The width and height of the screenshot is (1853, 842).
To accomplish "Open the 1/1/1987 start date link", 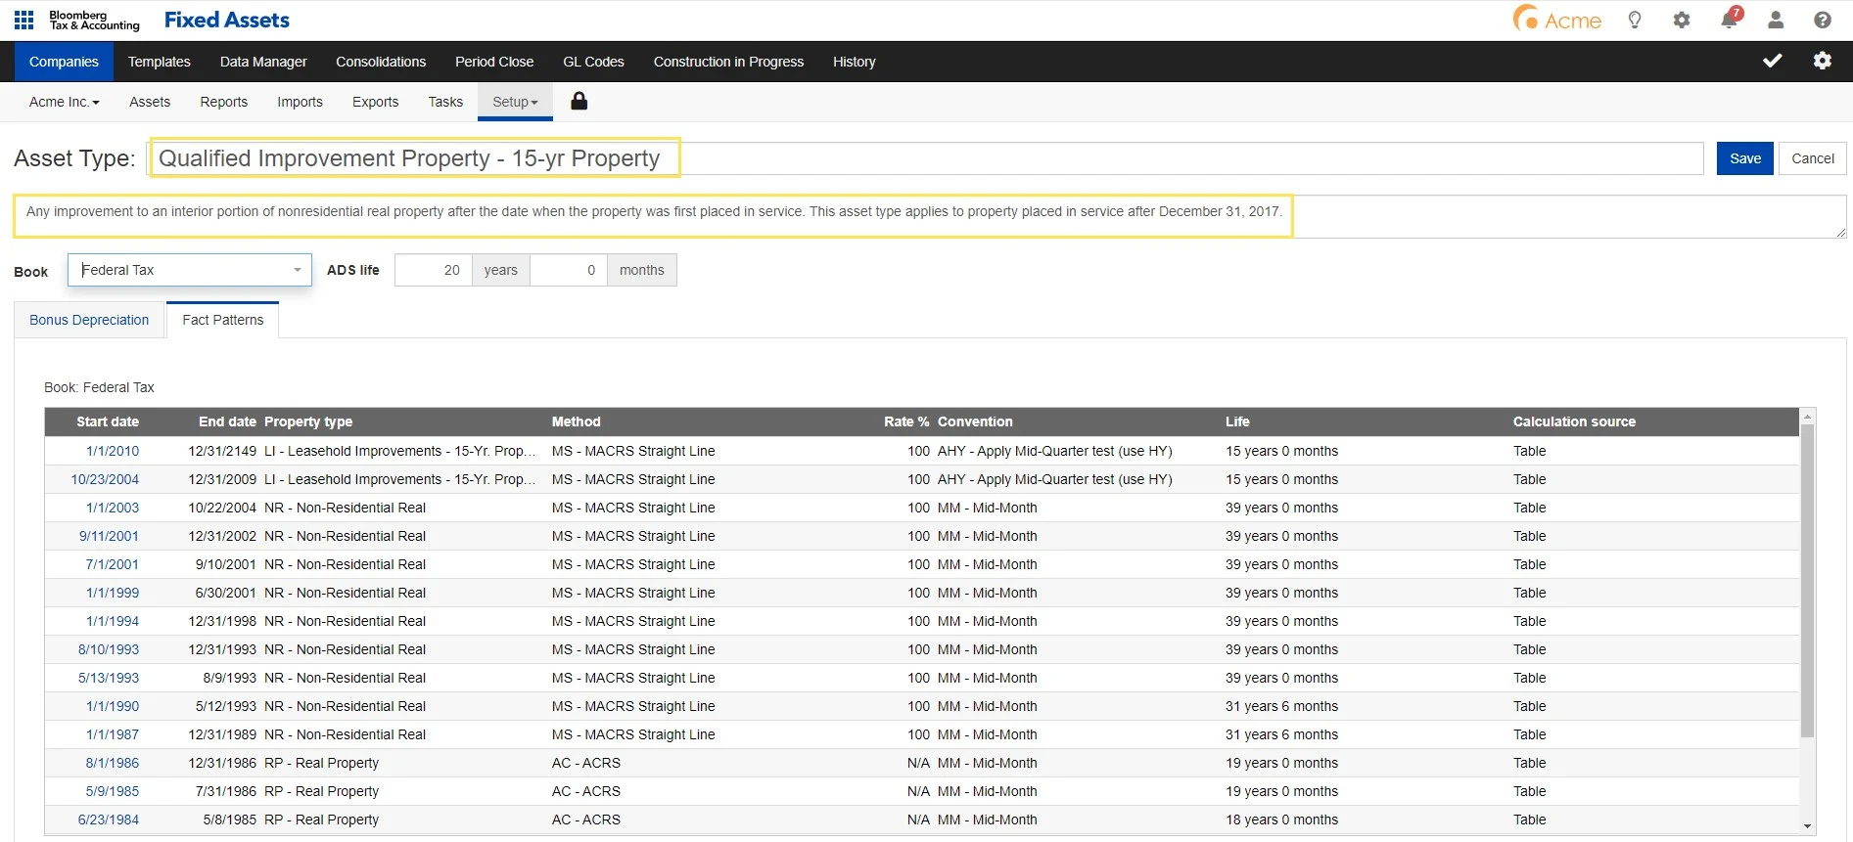I will (113, 734).
